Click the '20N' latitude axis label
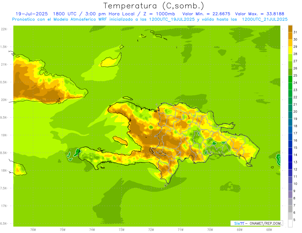This screenshot has width=302, height=233. [4, 100]
